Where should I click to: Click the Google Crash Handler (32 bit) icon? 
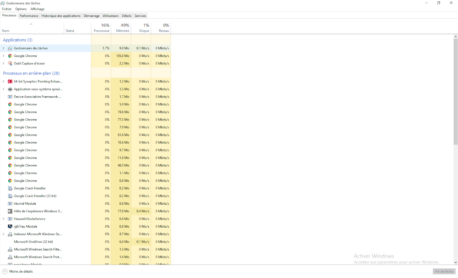click(10, 196)
